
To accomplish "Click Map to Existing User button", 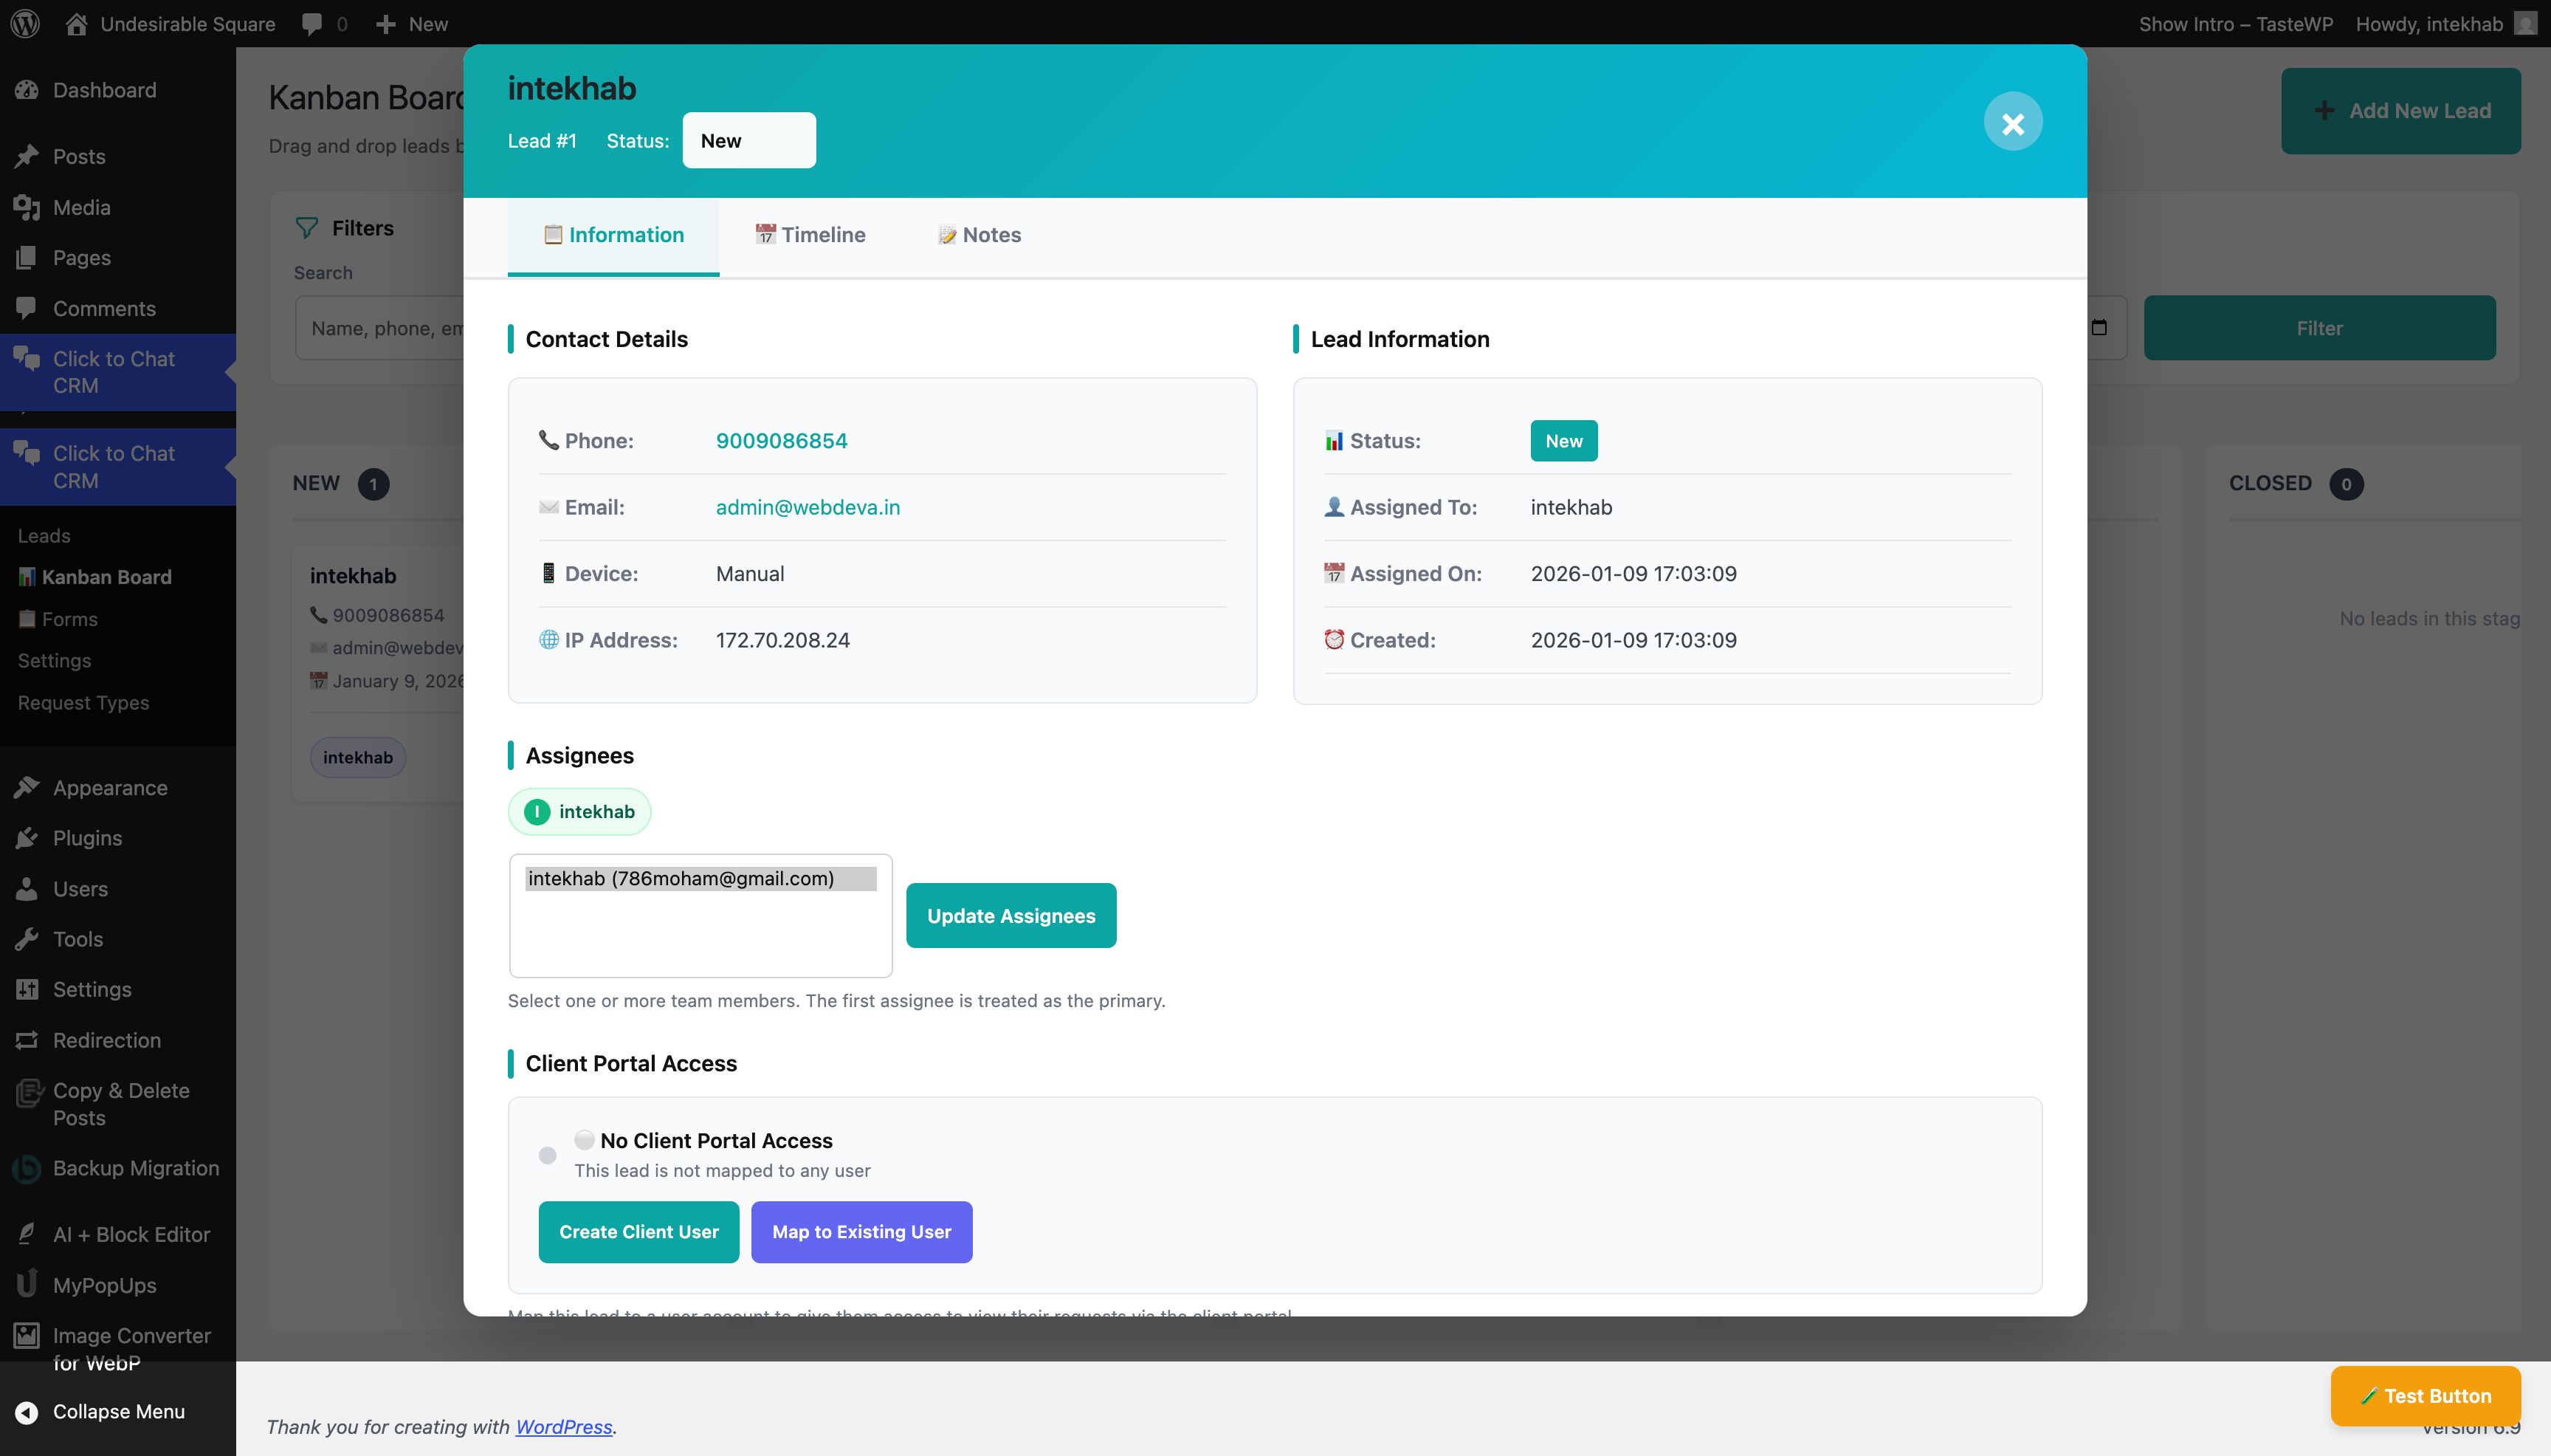I will 861,1232.
